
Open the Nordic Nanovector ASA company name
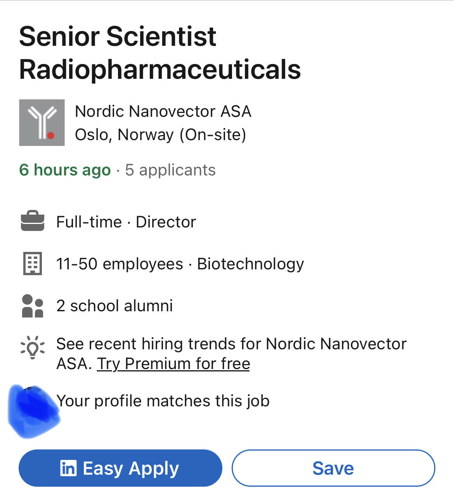coord(163,111)
